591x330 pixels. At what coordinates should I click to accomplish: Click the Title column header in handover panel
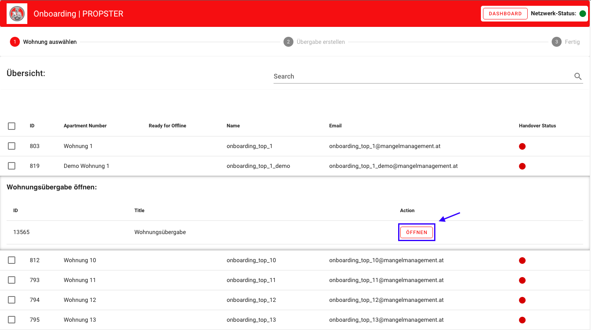coord(139,210)
